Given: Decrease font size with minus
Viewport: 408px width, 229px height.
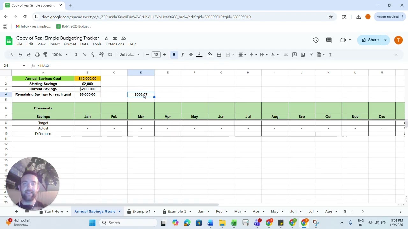Looking at the screenshot, I should click(147, 55).
